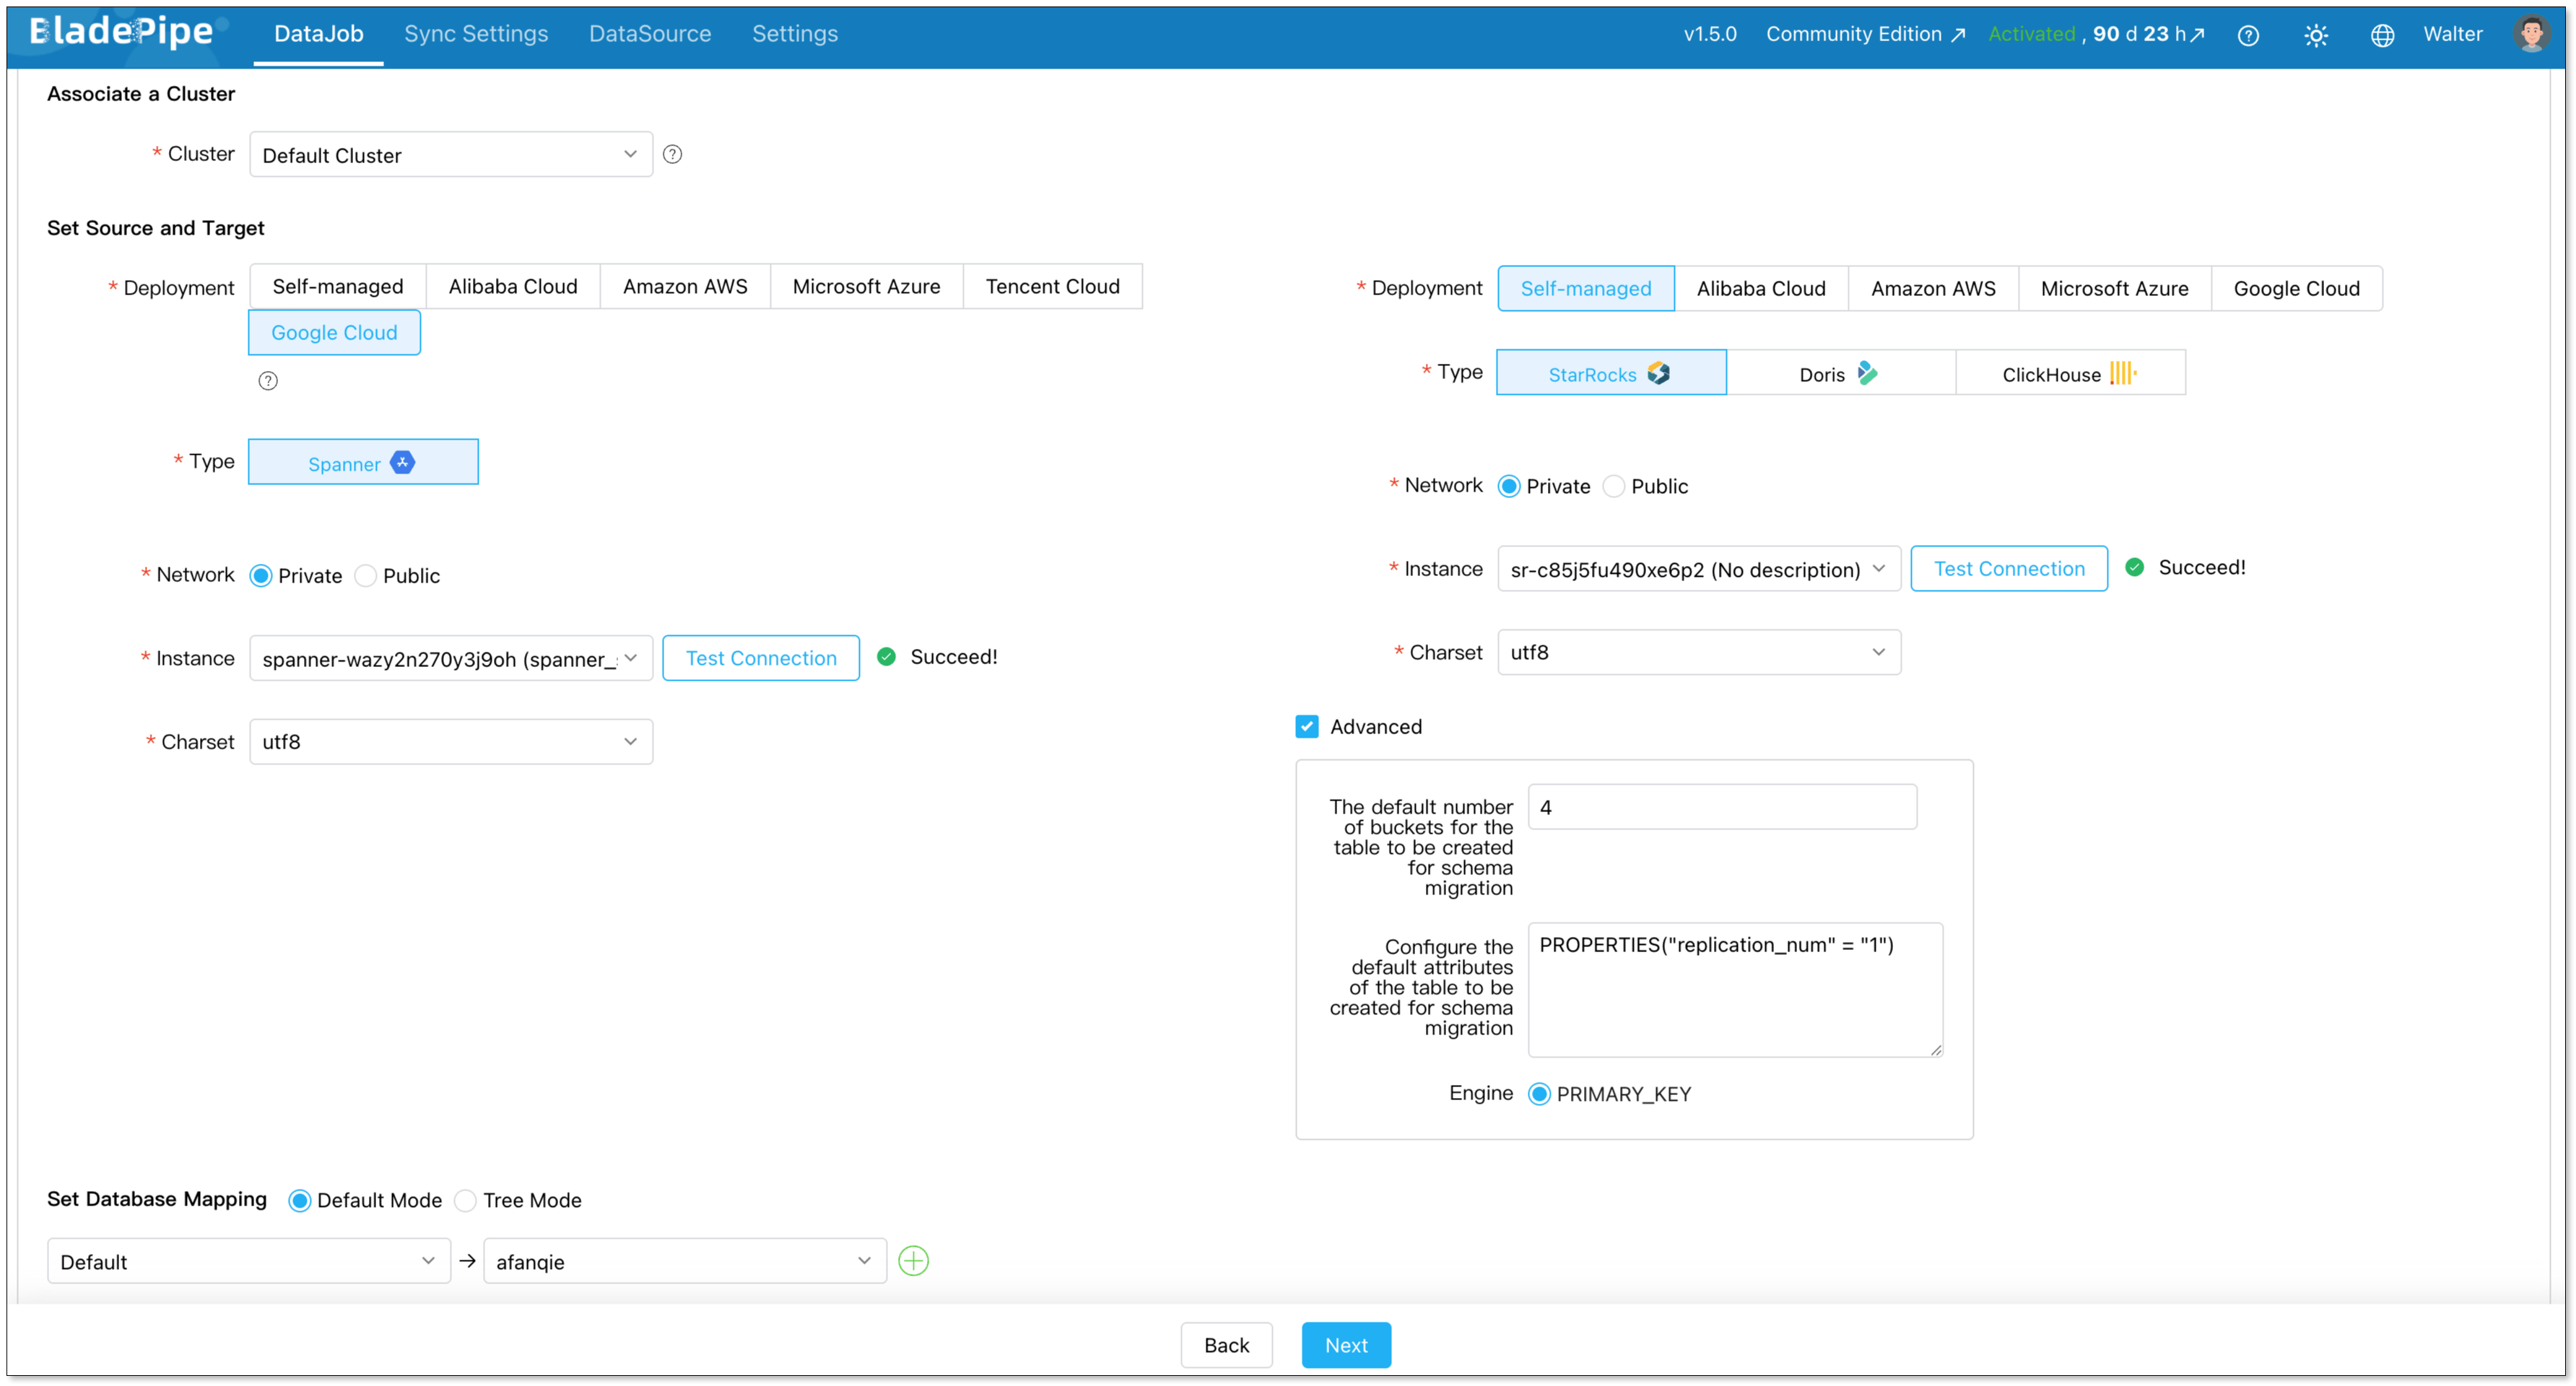Choose Tree Mode mapping
Viewport: 2576px width, 1386px height.
click(x=465, y=1200)
